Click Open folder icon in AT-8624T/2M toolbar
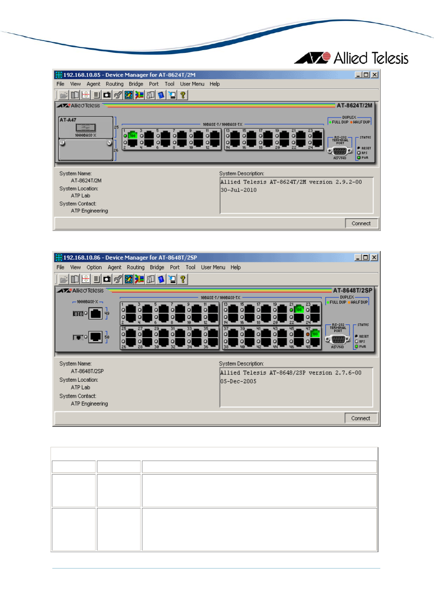The image size is (434, 615). coord(64,95)
